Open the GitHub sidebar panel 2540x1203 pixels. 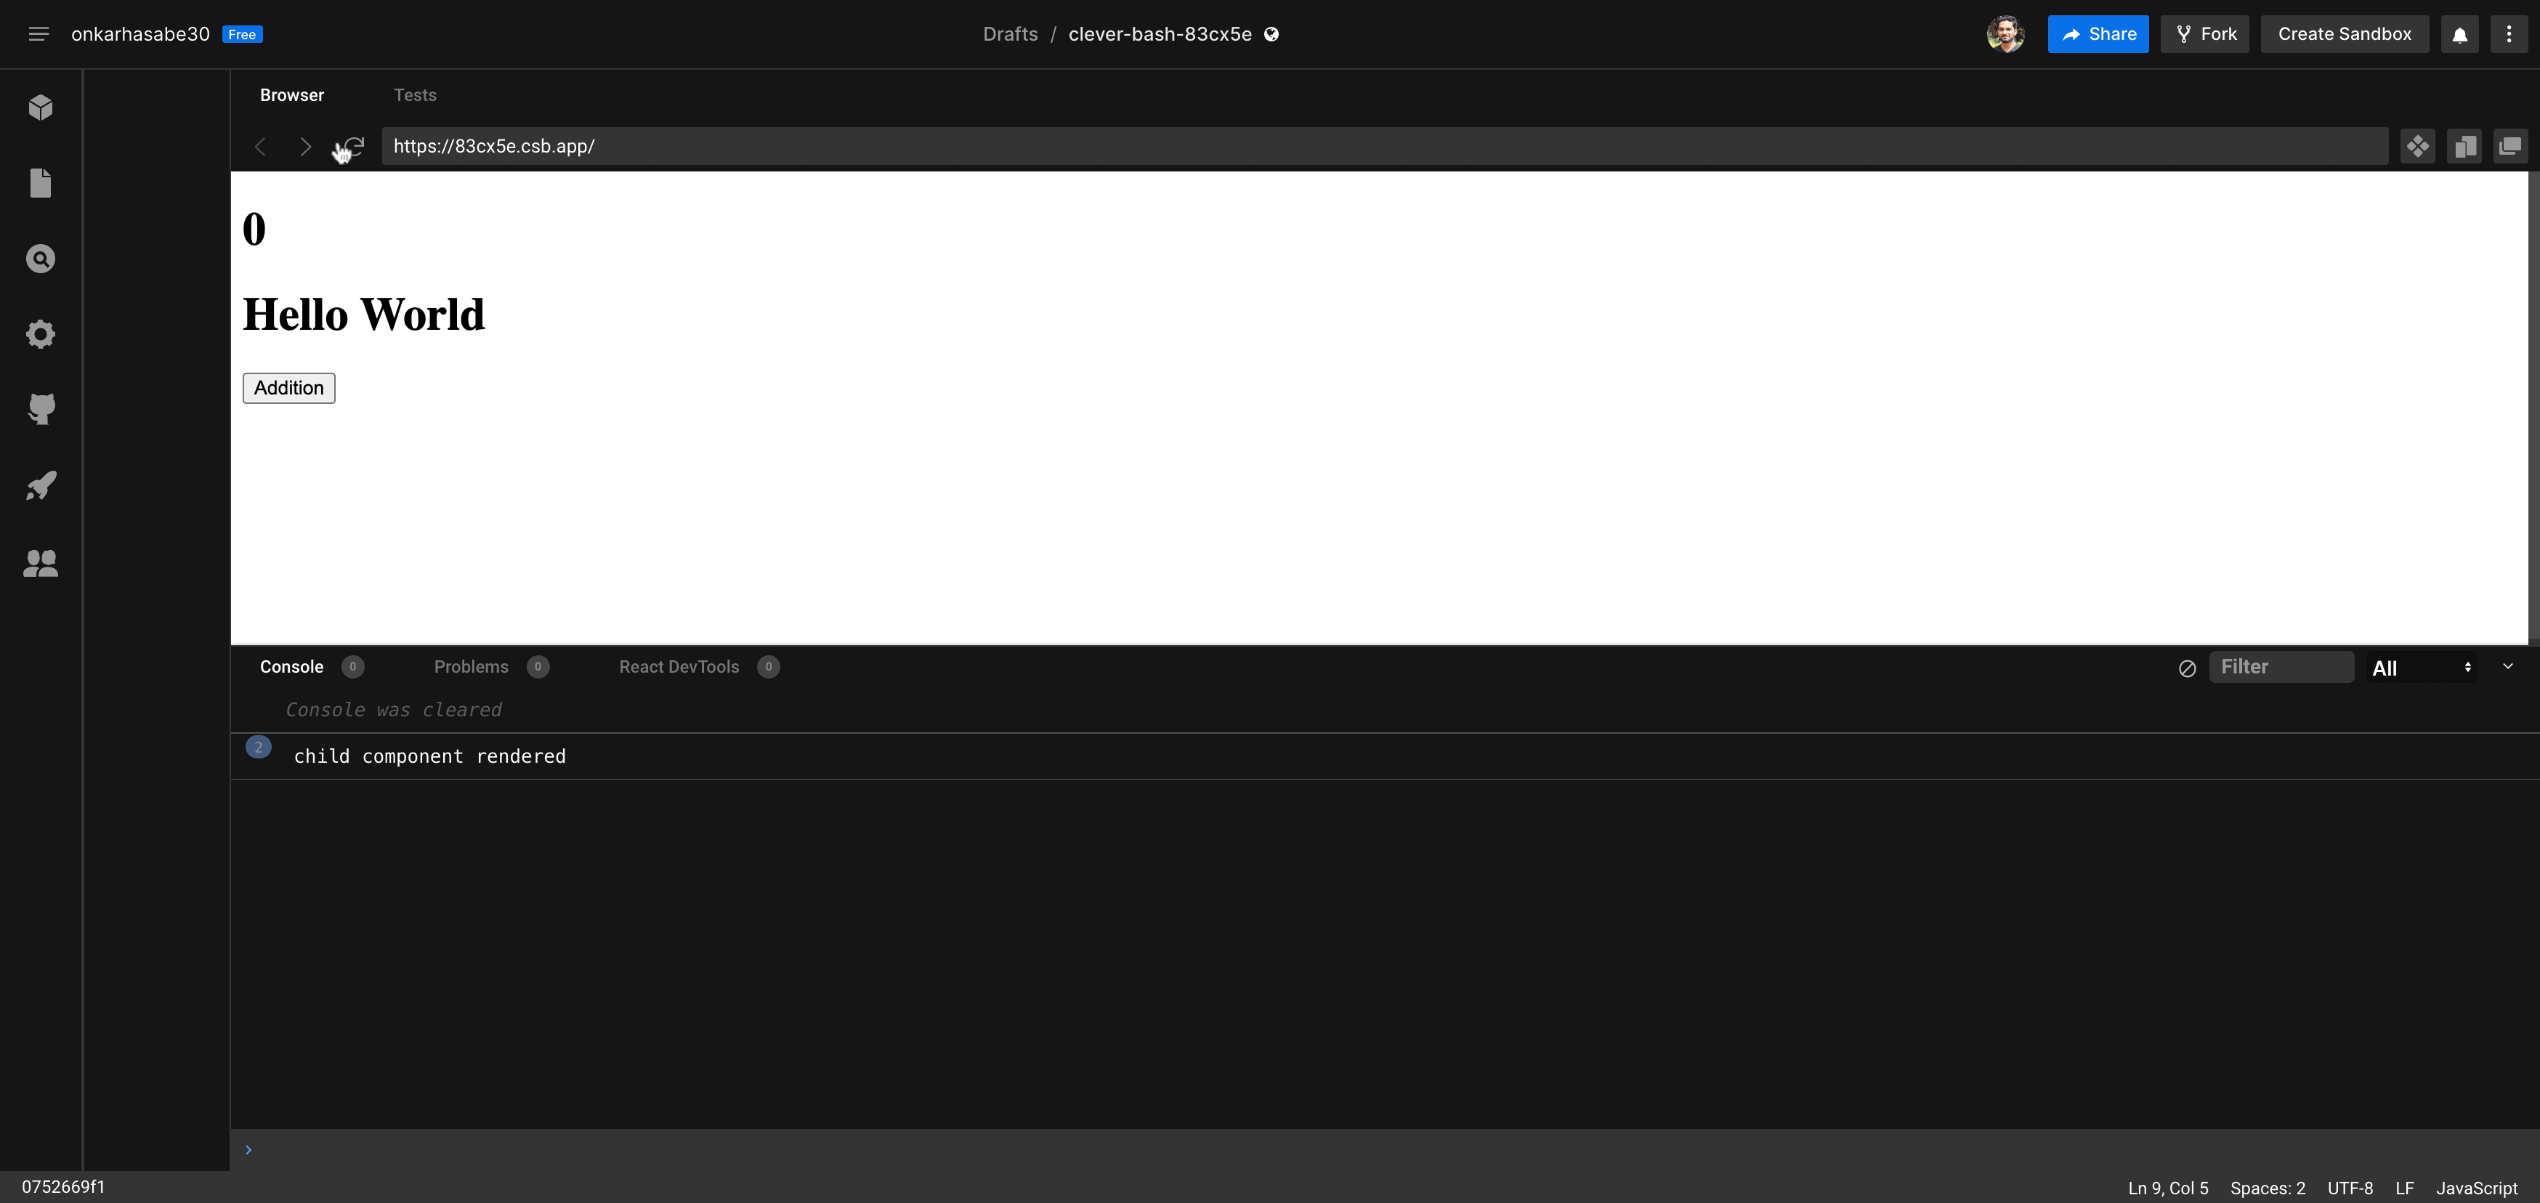41,409
